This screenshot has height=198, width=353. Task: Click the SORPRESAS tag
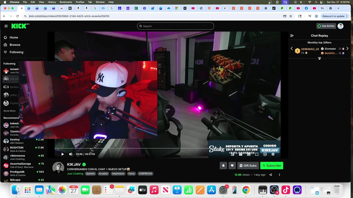pyautogui.click(x=145, y=174)
